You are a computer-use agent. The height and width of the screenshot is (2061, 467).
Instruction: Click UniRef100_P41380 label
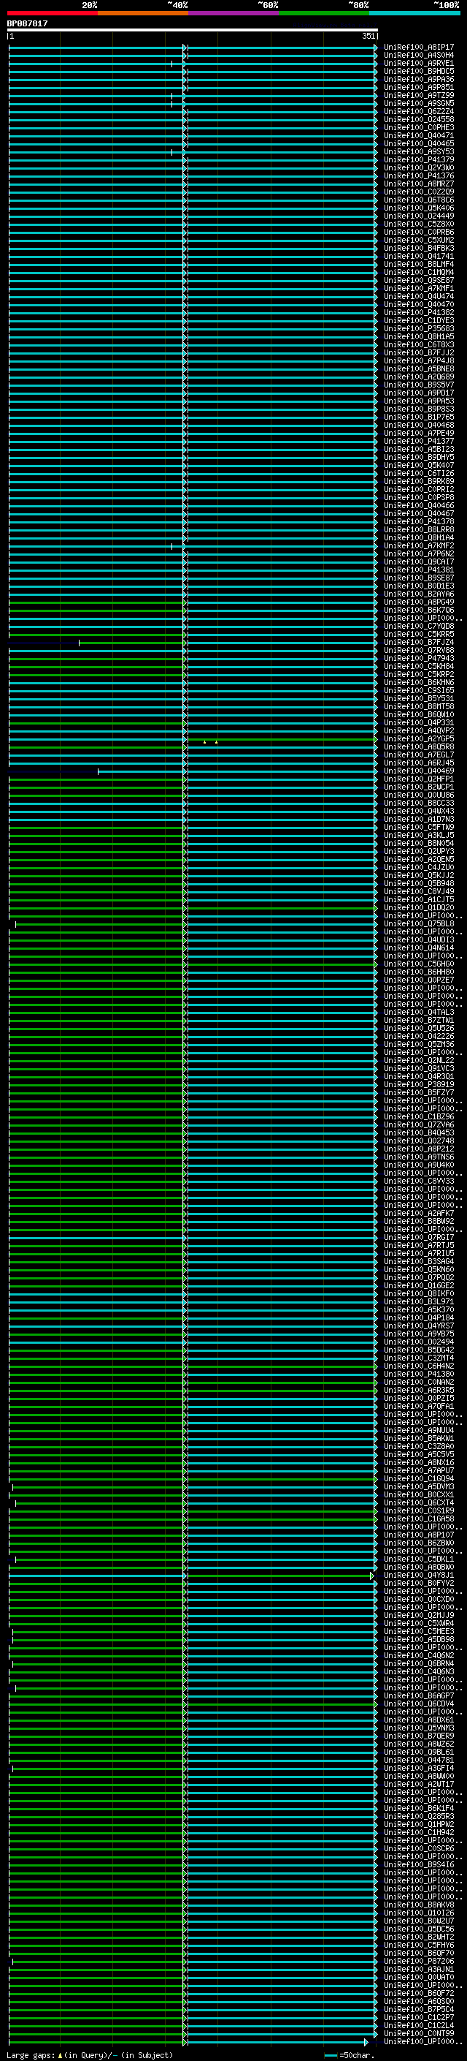(418, 1374)
